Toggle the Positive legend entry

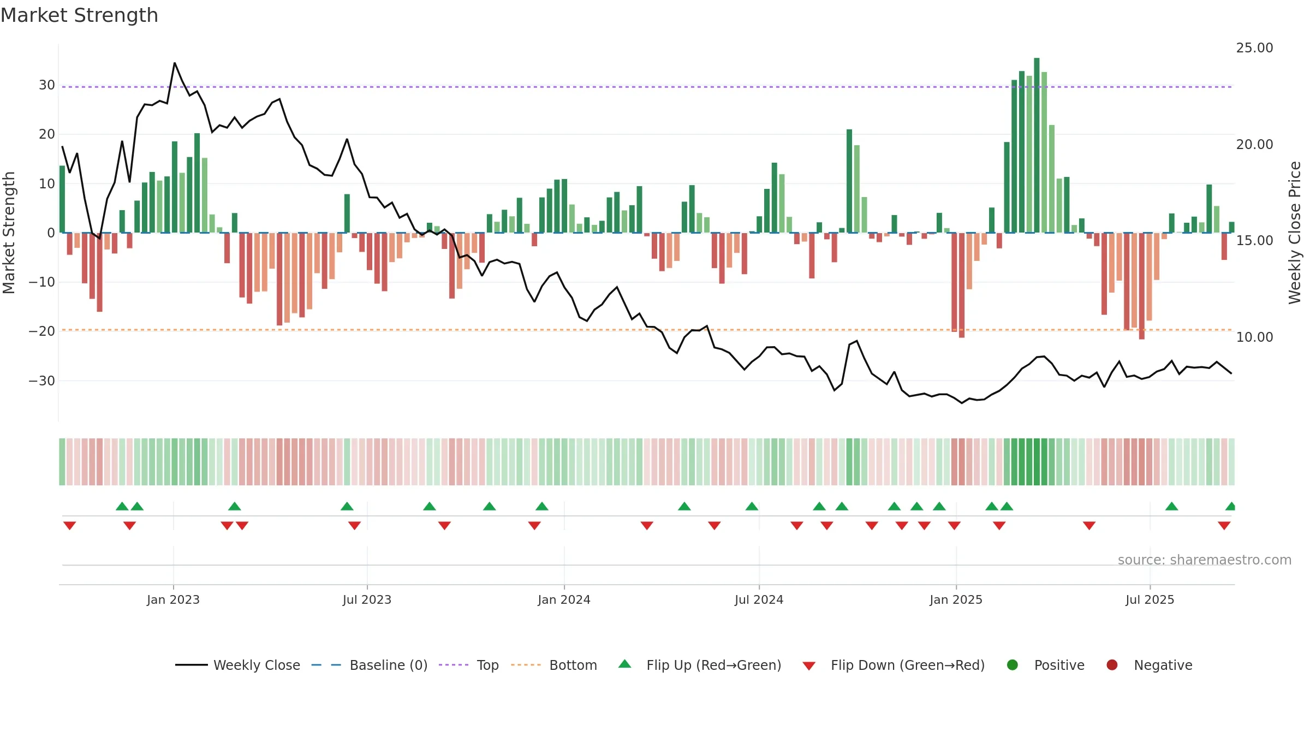(x=1045, y=665)
